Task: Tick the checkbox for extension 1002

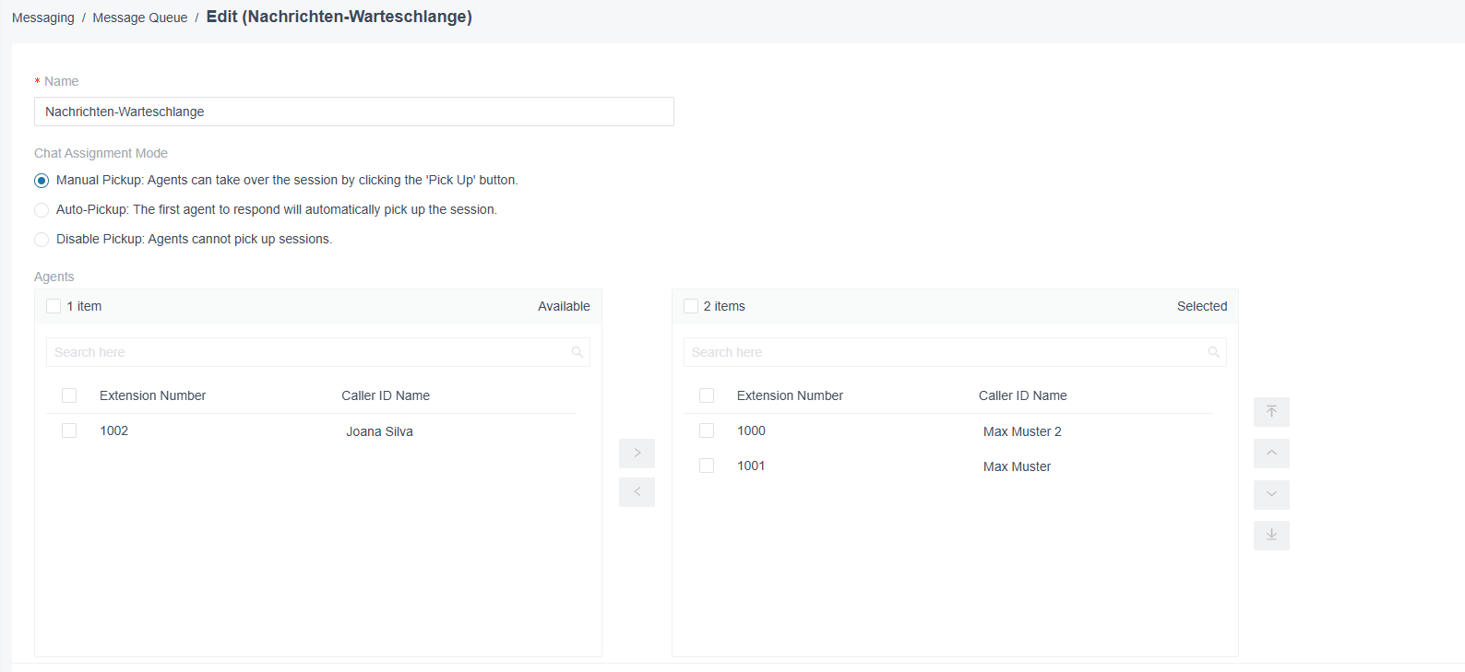Action: coord(69,430)
